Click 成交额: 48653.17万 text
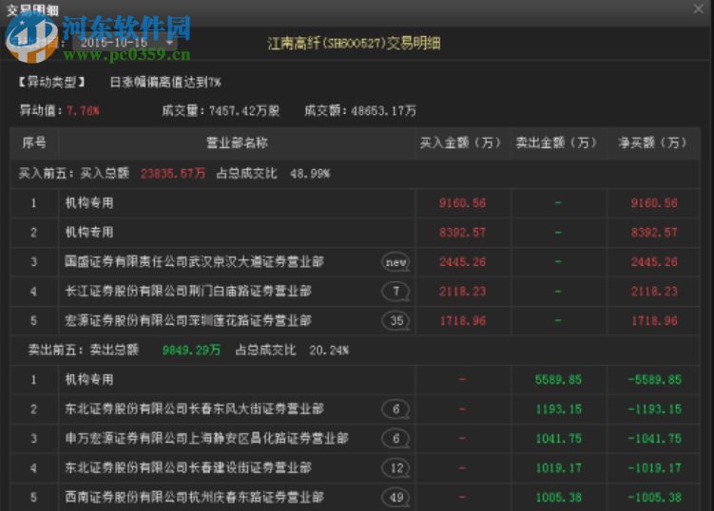The width and height of the screenshot is (714, 511). pyautogui.click(x=359, y=110)
